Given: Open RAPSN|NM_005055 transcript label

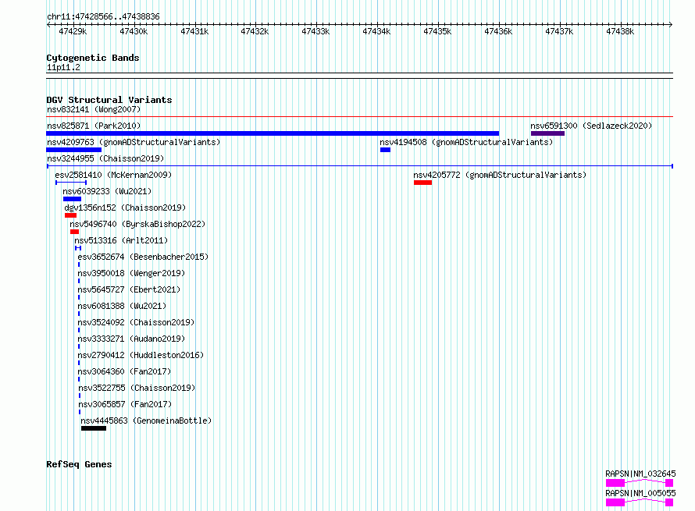Looking at the screenshot, I should point(640,493).
